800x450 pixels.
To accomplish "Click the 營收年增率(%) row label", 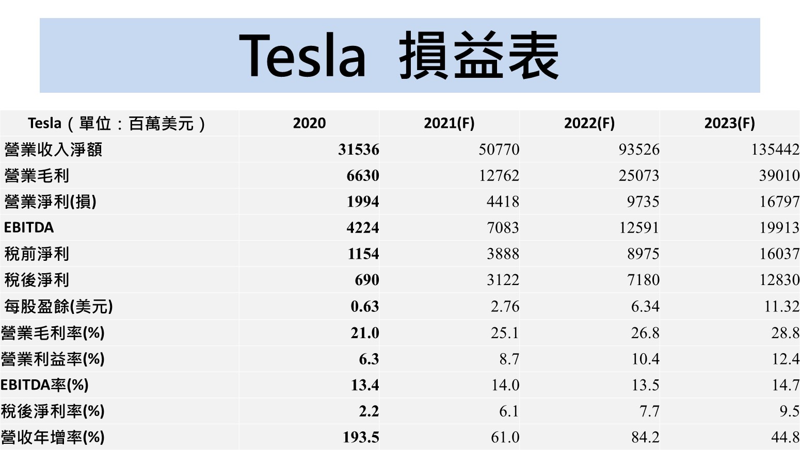I will pos(53,437).
